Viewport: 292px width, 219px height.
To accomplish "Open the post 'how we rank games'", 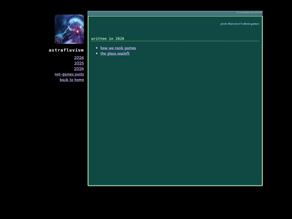I will click(x=118, y=48).
